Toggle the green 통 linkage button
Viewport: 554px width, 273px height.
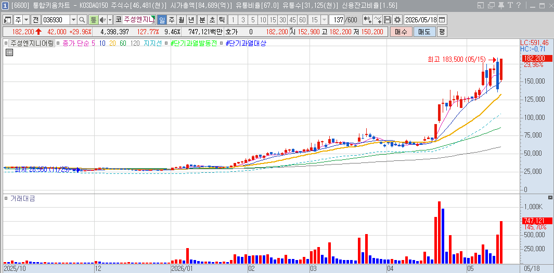(x=93, y=19)
